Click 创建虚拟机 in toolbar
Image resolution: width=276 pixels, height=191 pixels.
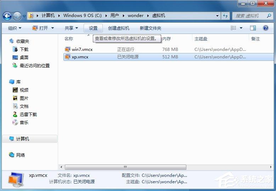(x=119, y=28)
